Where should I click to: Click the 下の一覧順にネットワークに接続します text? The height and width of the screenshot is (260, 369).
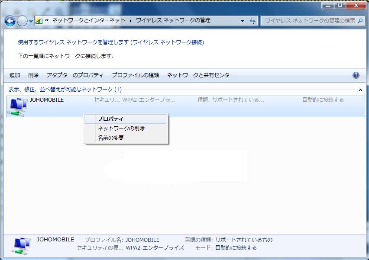[66, 56]
